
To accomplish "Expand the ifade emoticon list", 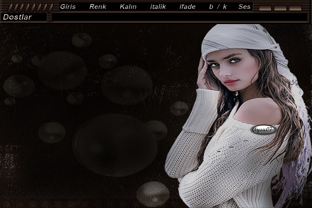I will click(x=188, y=6).
